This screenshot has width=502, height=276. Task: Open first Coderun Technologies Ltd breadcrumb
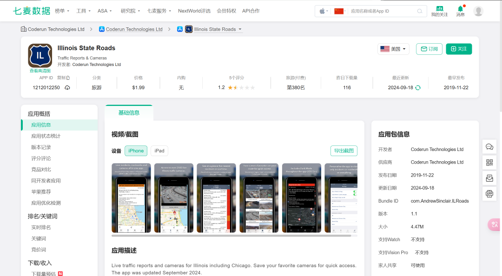pos(56,29)
